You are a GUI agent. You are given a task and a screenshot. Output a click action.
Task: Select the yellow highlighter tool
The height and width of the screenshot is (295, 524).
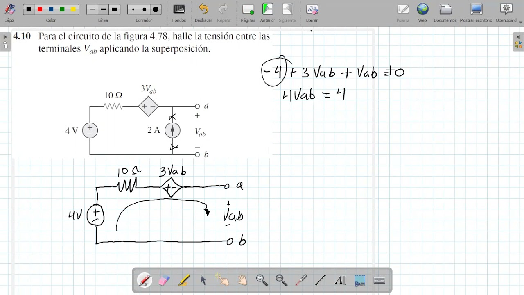[x=183, y=280]
